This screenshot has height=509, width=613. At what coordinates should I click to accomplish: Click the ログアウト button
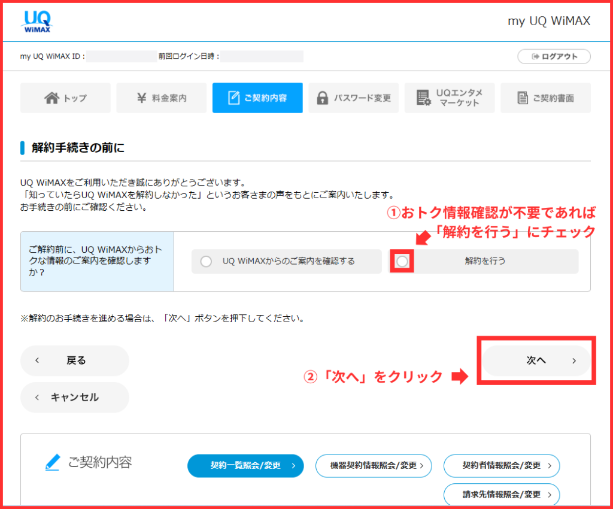554,57
